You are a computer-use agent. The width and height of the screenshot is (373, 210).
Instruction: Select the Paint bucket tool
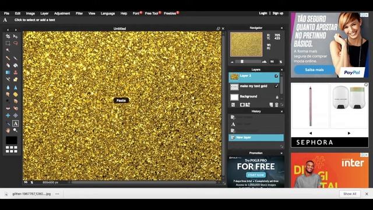[x=16, y=65]
